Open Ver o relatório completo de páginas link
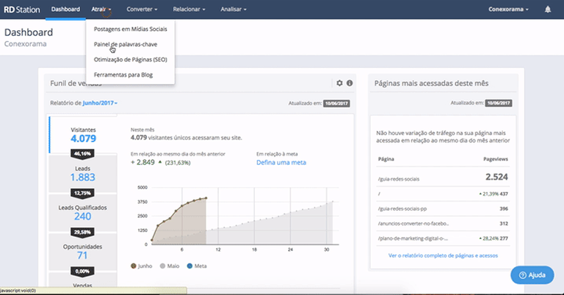Image resolution: width=564 pixels, height=295 pixels. 444,256
